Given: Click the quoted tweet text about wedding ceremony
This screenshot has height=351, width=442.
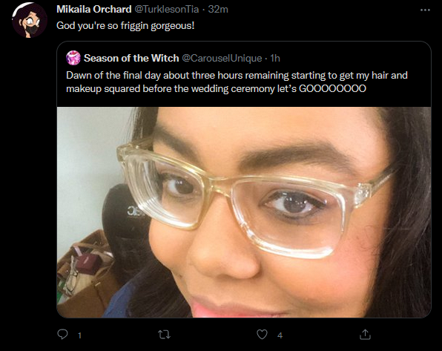Looking at the screenshot, I should coord(237,82).
